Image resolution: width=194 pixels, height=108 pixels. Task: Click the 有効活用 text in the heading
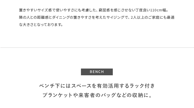point(108,86)
